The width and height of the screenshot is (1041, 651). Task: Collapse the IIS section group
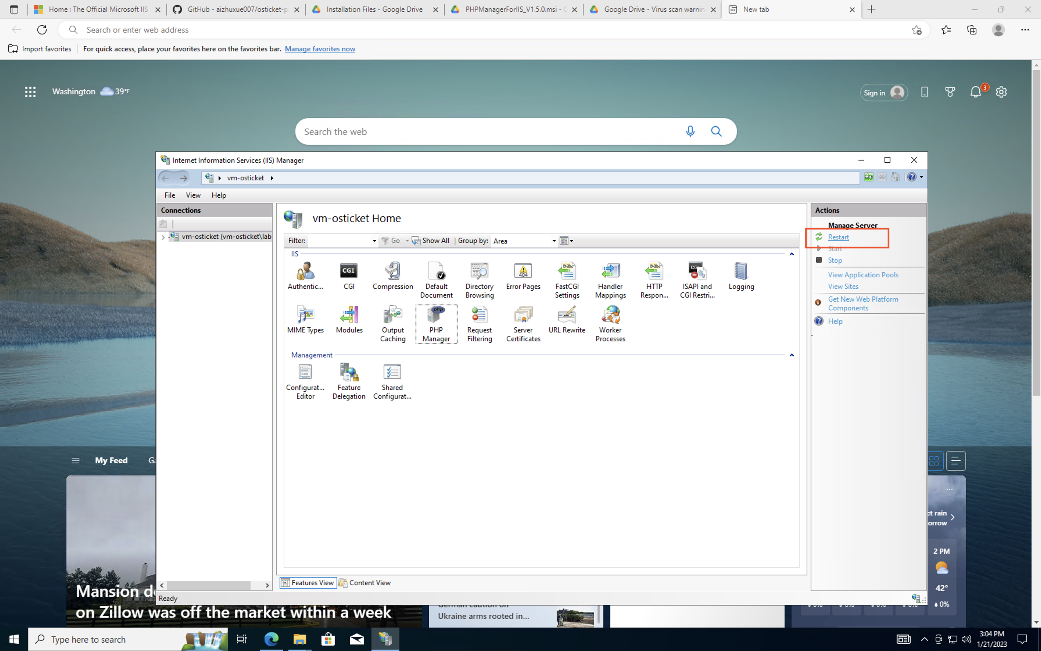[x=791, y=254]
